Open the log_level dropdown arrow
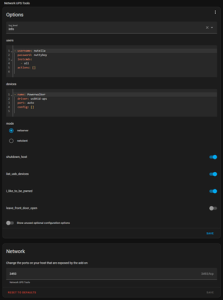 [212, 28]
